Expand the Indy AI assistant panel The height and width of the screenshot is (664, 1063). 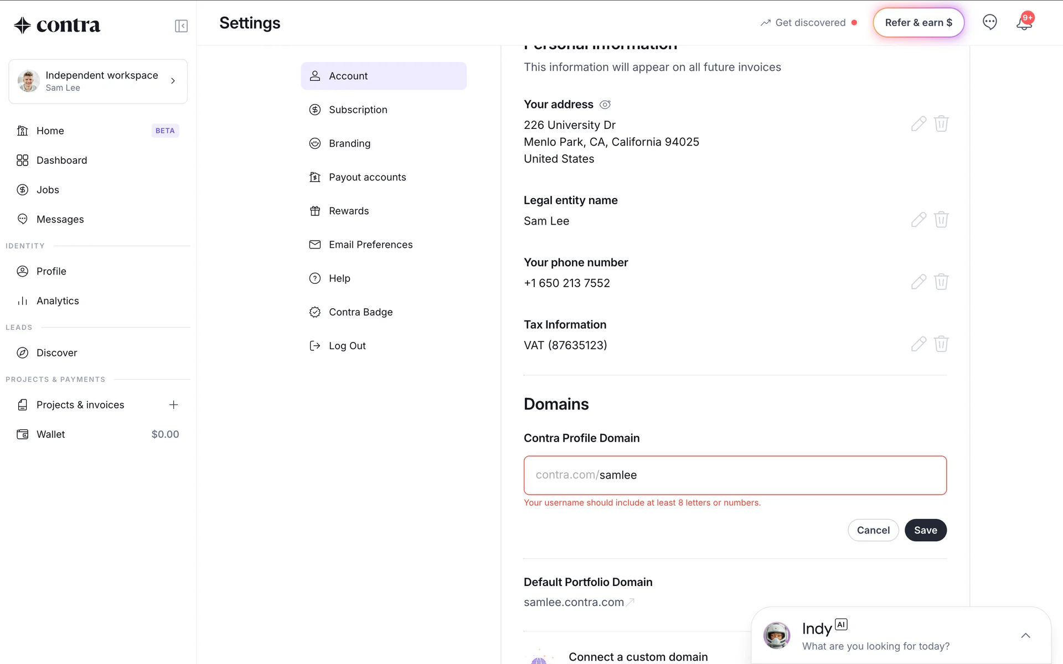coord(1025,636)
